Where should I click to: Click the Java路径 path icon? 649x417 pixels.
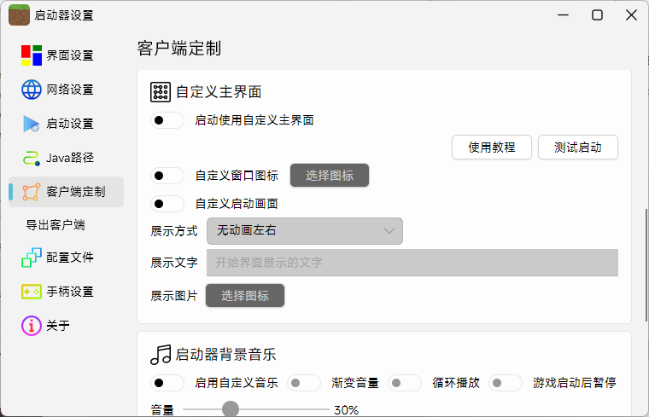click(32, 158)
